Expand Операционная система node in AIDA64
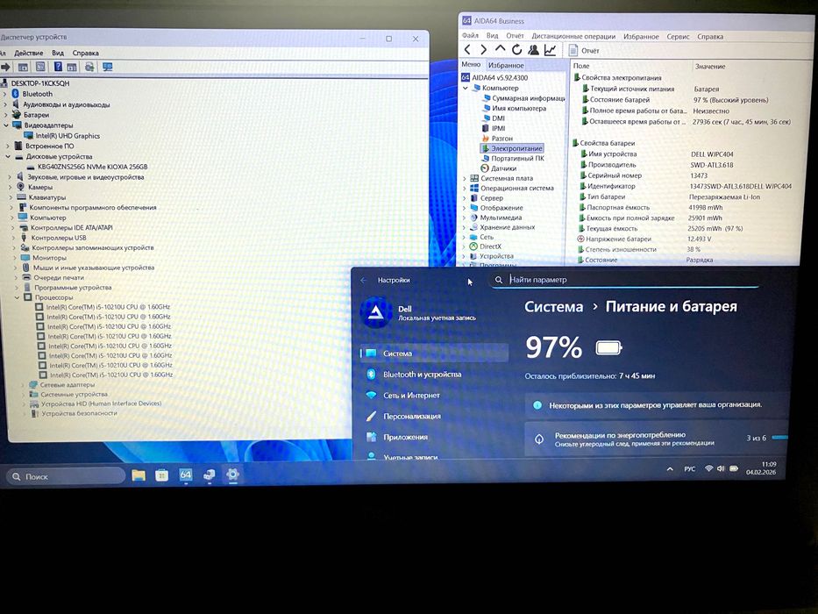 (x=465, y=188)
